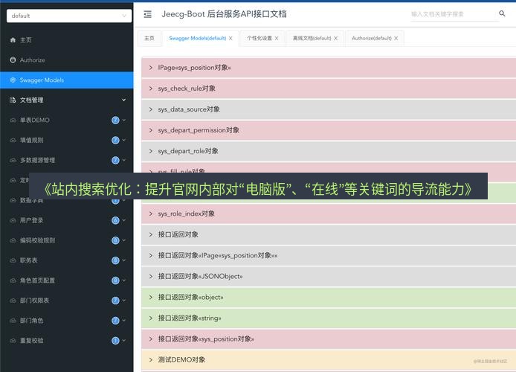Screen dimensions: 516x372
Task: Click the Authorize lock icon in sidebar
Action: 13,60
